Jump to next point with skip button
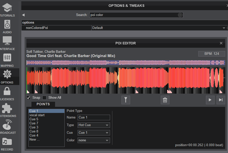The height and width of the screenshot is (153, 228). point(221,100)
